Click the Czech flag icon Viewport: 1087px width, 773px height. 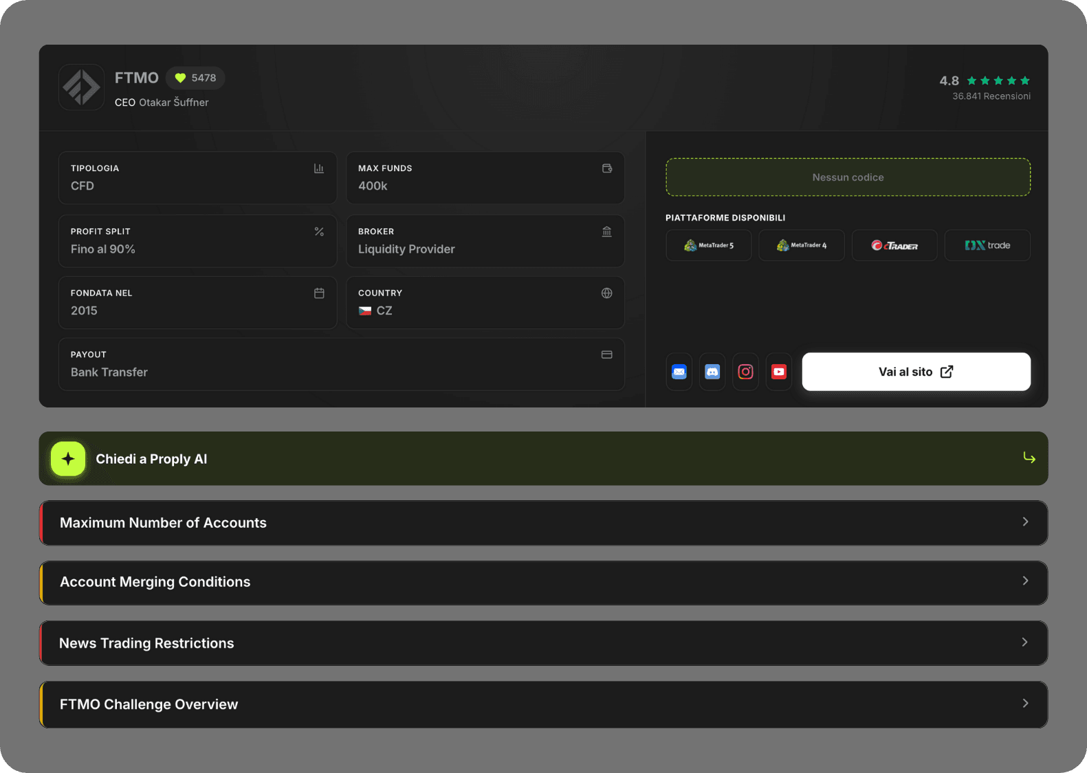[365, 311]
